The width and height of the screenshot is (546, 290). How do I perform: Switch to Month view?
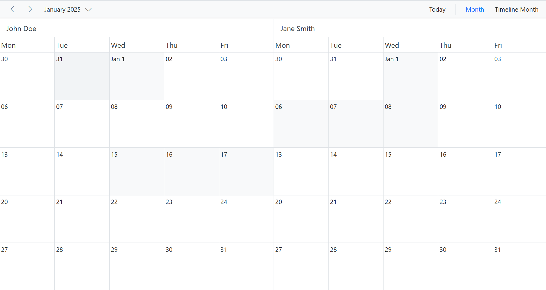[475, 10]
